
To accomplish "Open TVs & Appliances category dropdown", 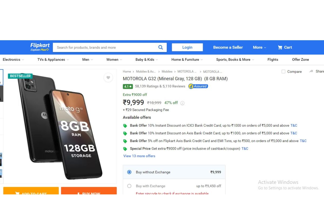I will click(x=53, y=59).
